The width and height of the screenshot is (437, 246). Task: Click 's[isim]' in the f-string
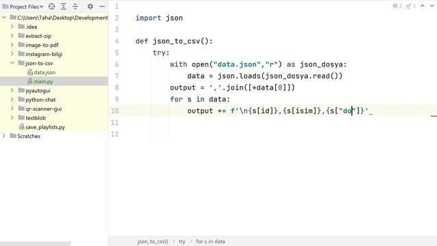(302, 111)
